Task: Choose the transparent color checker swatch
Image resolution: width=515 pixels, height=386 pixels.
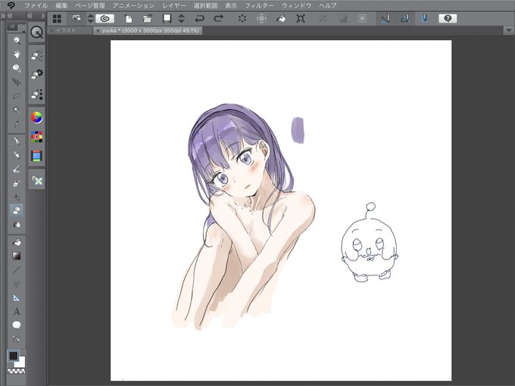Action: click(17, 371)
